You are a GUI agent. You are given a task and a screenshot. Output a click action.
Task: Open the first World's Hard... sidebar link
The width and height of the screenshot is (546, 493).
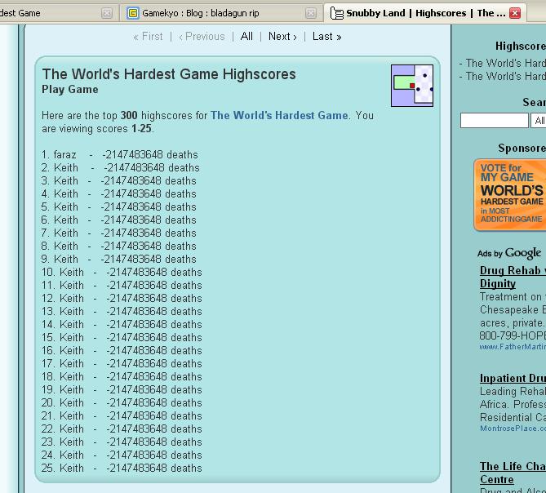tap(506, 63)
